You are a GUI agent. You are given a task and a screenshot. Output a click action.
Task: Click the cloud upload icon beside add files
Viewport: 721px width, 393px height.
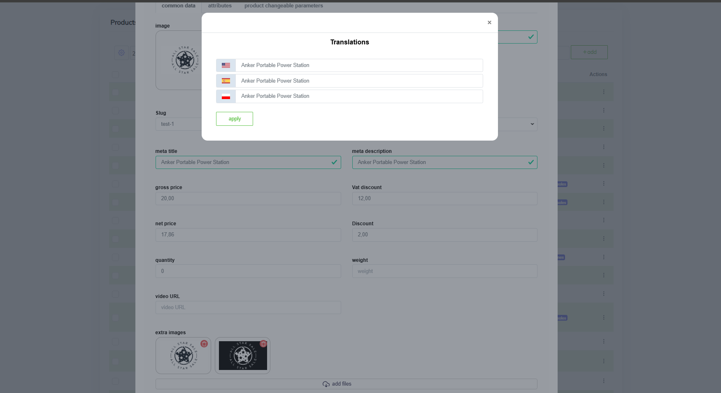click(x=326, y=384)
